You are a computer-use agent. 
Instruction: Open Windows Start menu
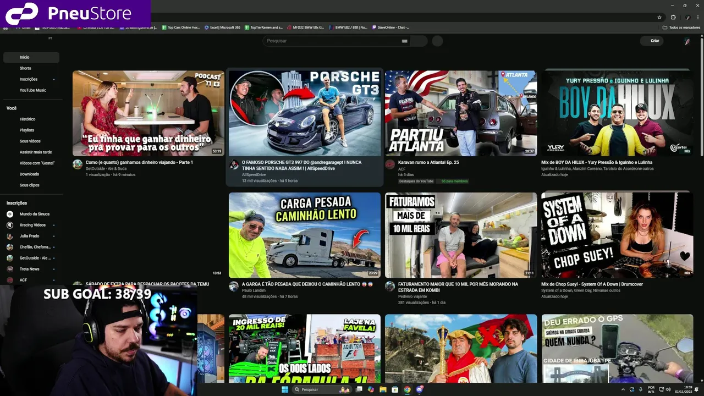(285, 389)
